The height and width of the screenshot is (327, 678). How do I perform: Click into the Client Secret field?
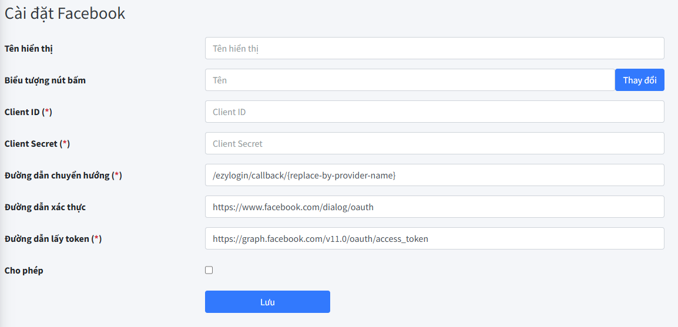pos(435,143)
